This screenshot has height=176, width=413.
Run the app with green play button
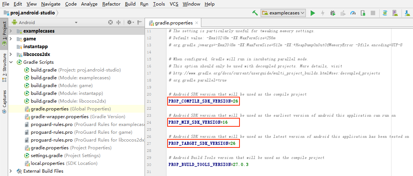(313, 13)
